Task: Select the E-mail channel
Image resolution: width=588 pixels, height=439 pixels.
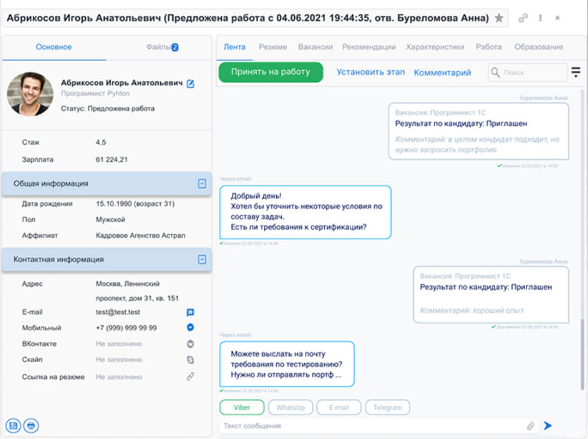Action: click(339, 407)
